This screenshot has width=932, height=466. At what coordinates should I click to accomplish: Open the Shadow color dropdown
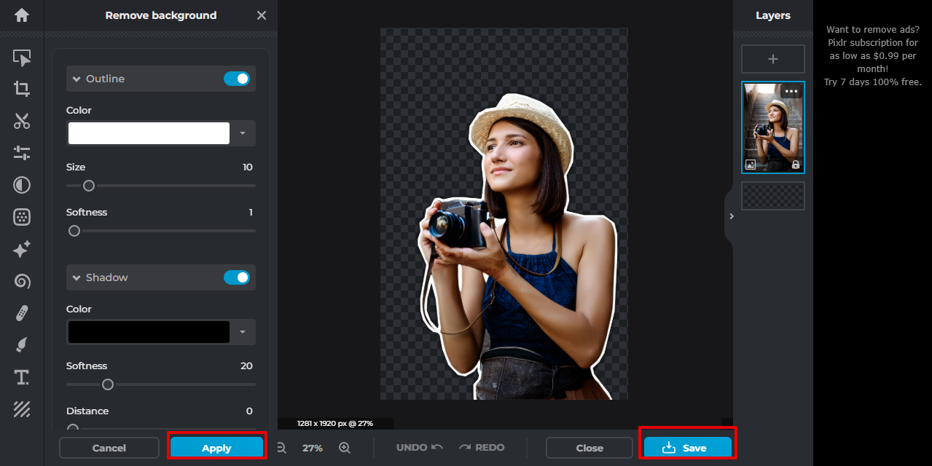243,332
